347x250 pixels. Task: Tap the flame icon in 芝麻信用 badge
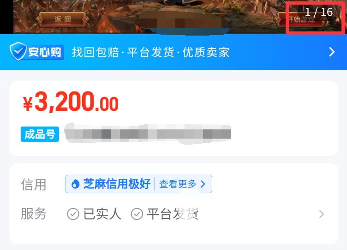point(76,184)
